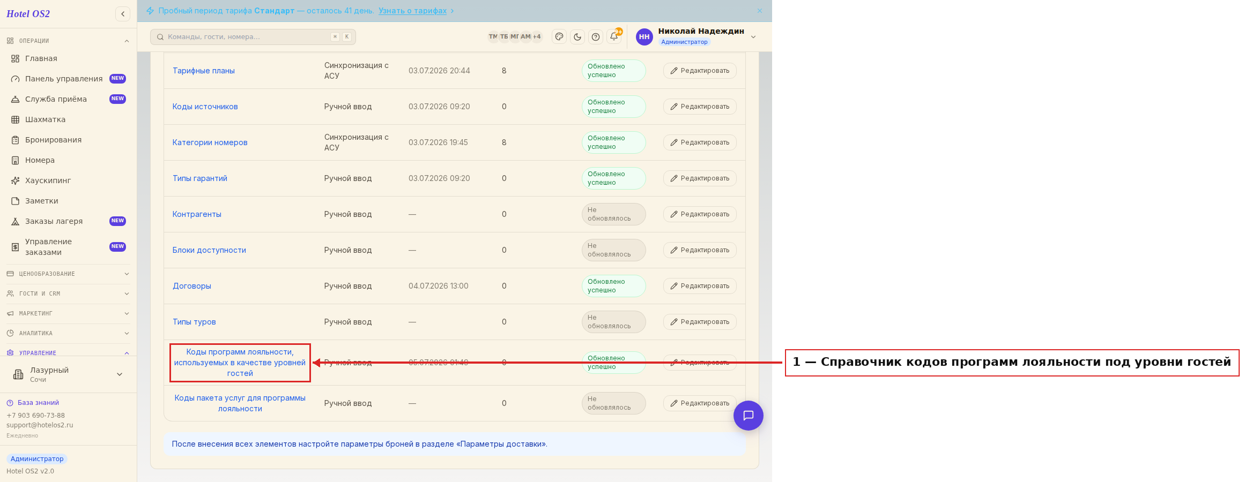The height and width of the screenshot is (482, 1252).
Task: Click Редактировать for Тарифные планы
Action: 700,71
